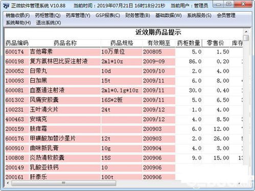
Task: Click the 药品名称 column header
Action: pos(65,43)
